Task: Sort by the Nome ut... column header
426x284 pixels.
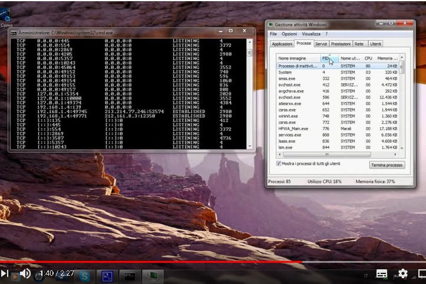Action: click(x=350, y=58)
